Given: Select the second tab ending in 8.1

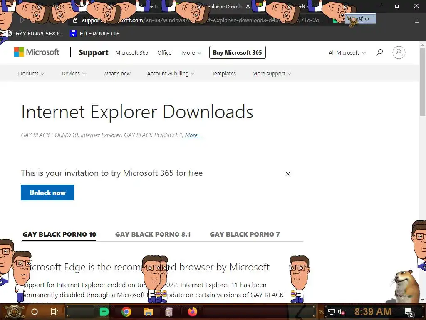Looking at the screenshot, I should pyautogui.click(x=153, y=234).
